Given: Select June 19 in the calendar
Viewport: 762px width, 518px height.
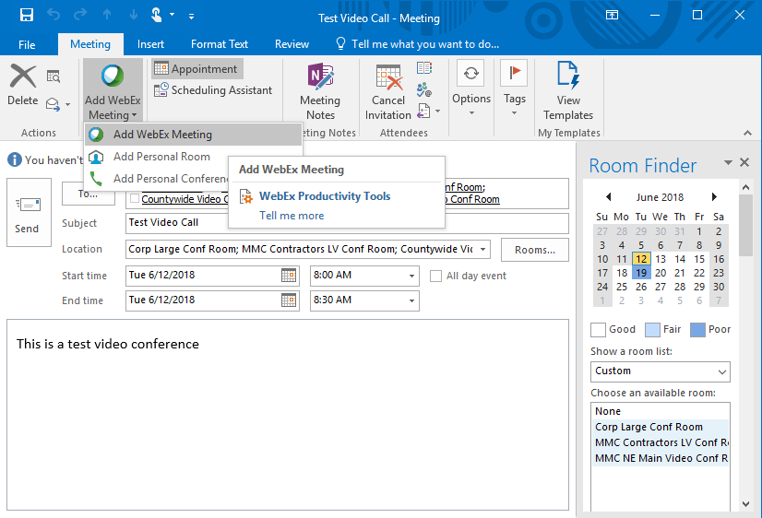Looking at the screenshot, I should (641, 273).
